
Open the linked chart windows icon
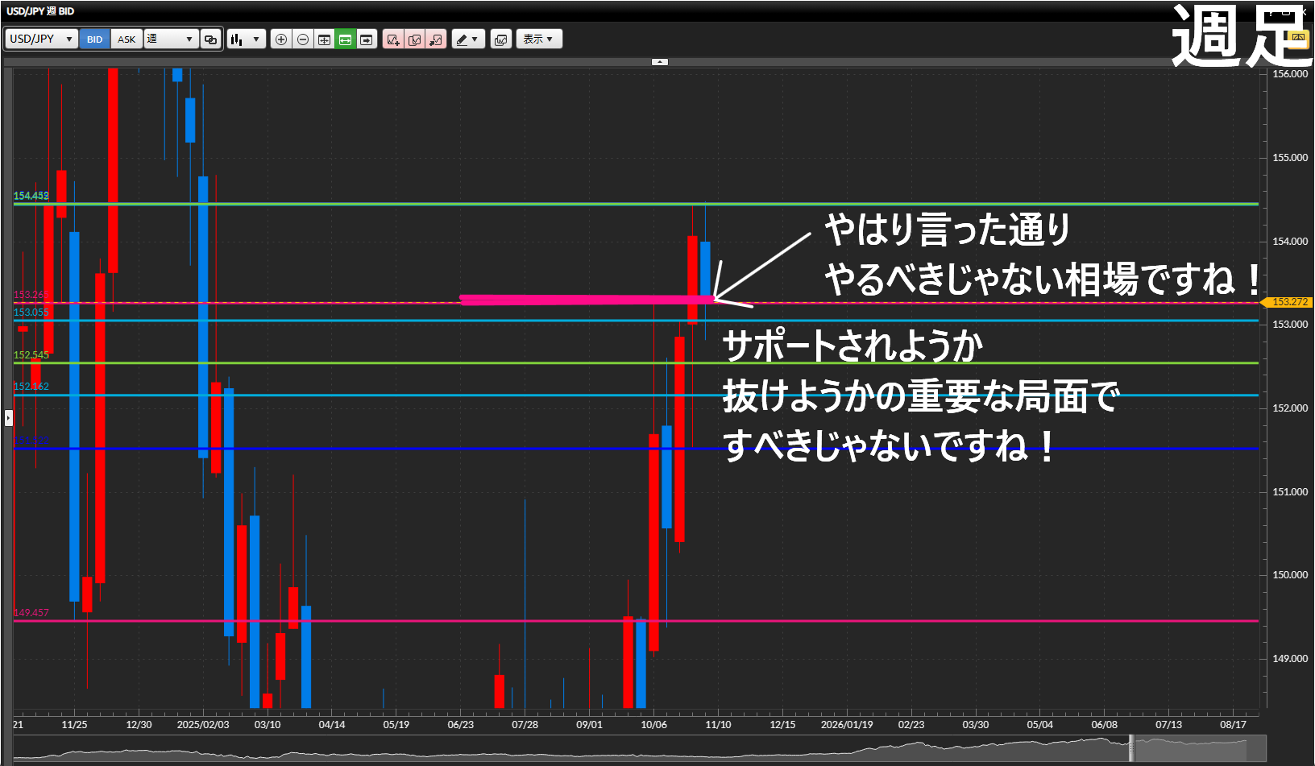pos(210,39)
